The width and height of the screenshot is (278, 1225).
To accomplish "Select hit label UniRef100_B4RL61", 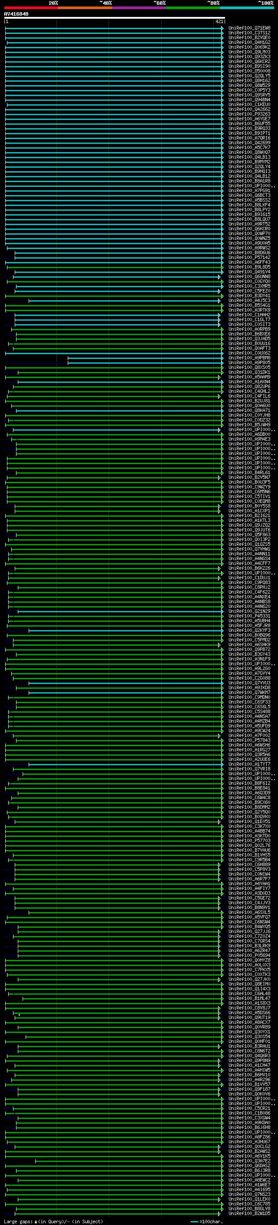I will click(x=249, y=473).
